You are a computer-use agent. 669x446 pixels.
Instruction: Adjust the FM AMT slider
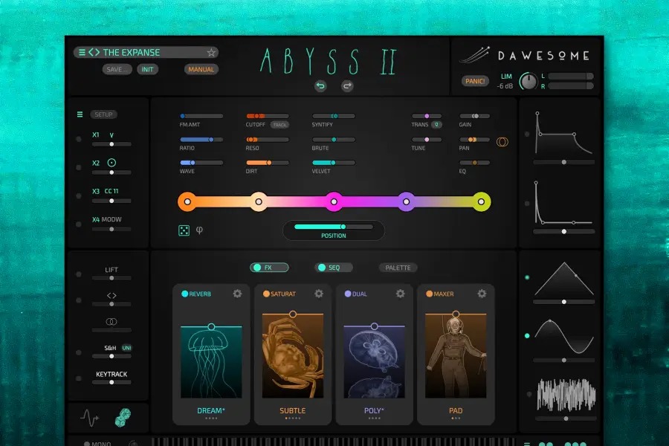(x=201, y=116)
